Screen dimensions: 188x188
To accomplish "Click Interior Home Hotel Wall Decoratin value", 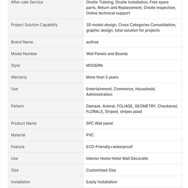I will coord(117,159).
